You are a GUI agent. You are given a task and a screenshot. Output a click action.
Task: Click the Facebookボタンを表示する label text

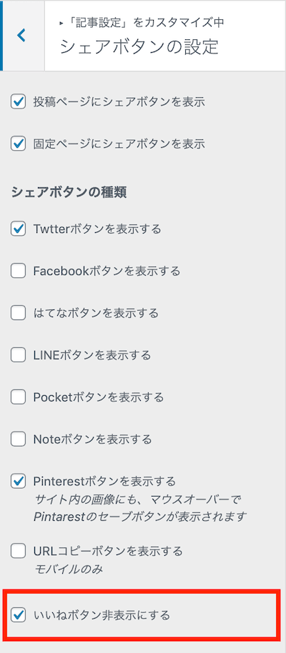107,271
